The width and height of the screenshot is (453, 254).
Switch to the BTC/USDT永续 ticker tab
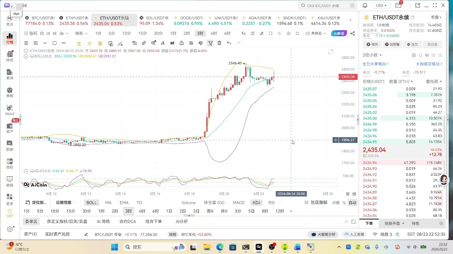[x=40, y=20]
